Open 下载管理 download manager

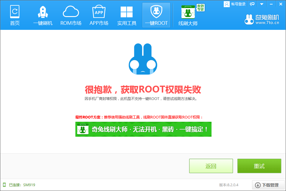point(268,185)
